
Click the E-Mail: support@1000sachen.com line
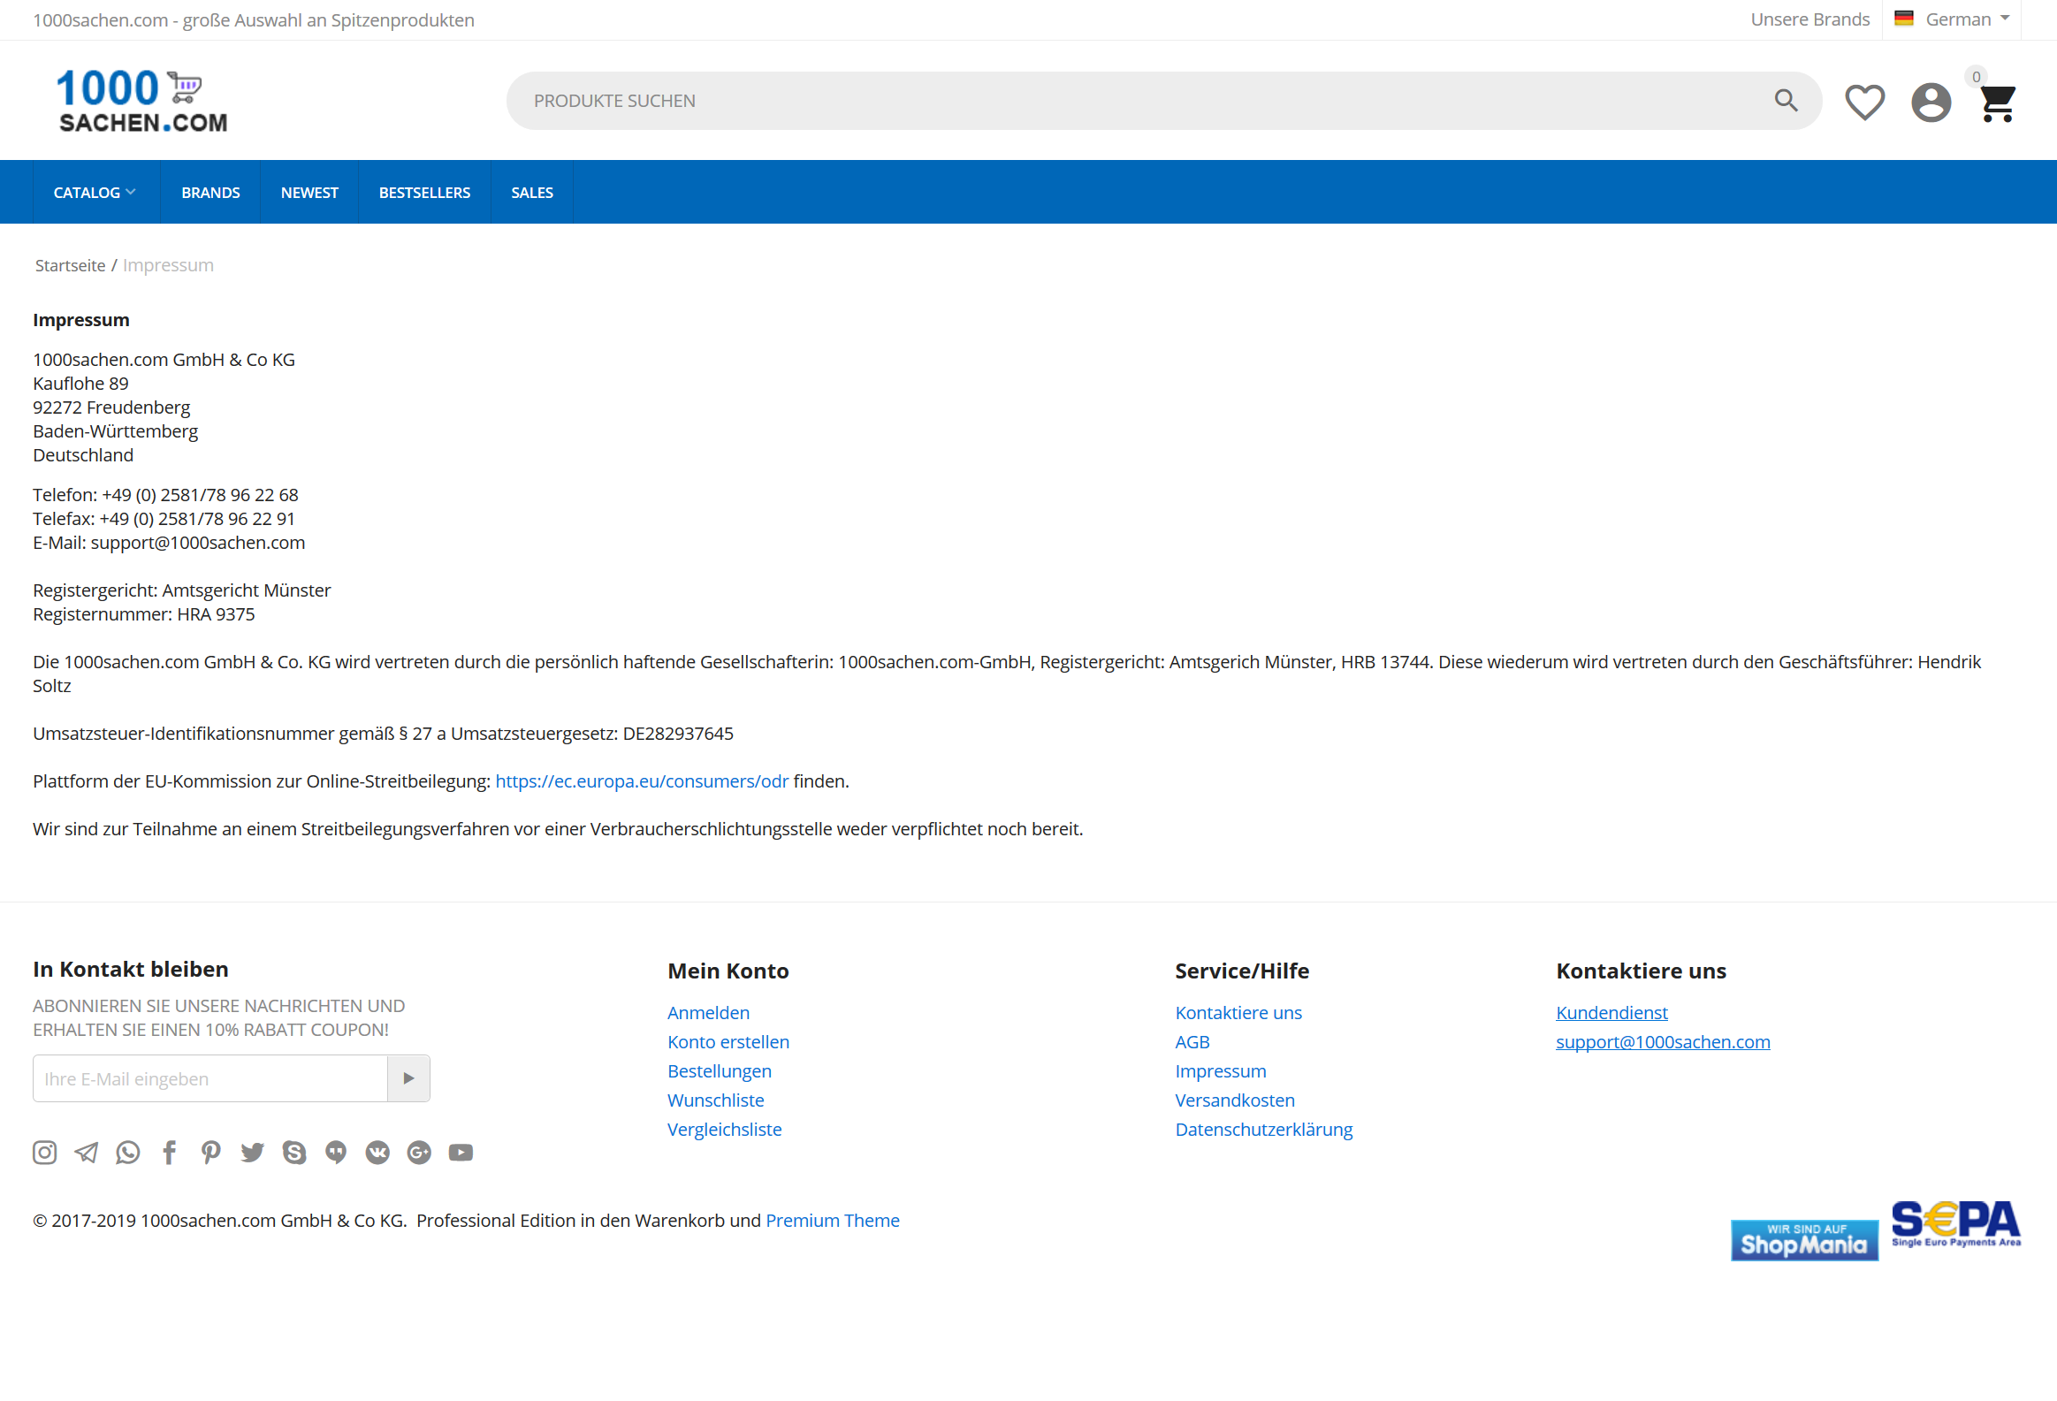pos(169,543)
